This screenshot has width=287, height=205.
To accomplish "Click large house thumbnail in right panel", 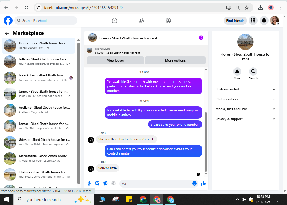I will click(245, 42).
